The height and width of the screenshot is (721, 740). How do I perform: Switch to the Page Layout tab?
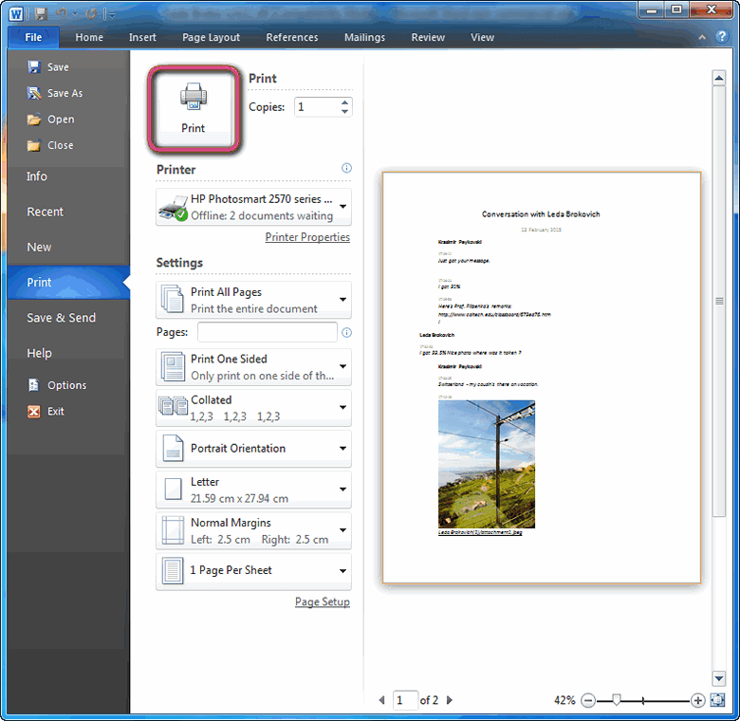point(211,37)
